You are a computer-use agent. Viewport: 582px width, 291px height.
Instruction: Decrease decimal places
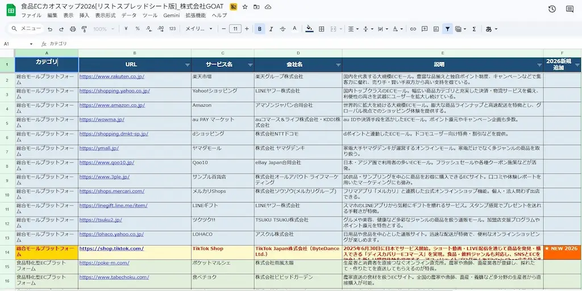149,29
